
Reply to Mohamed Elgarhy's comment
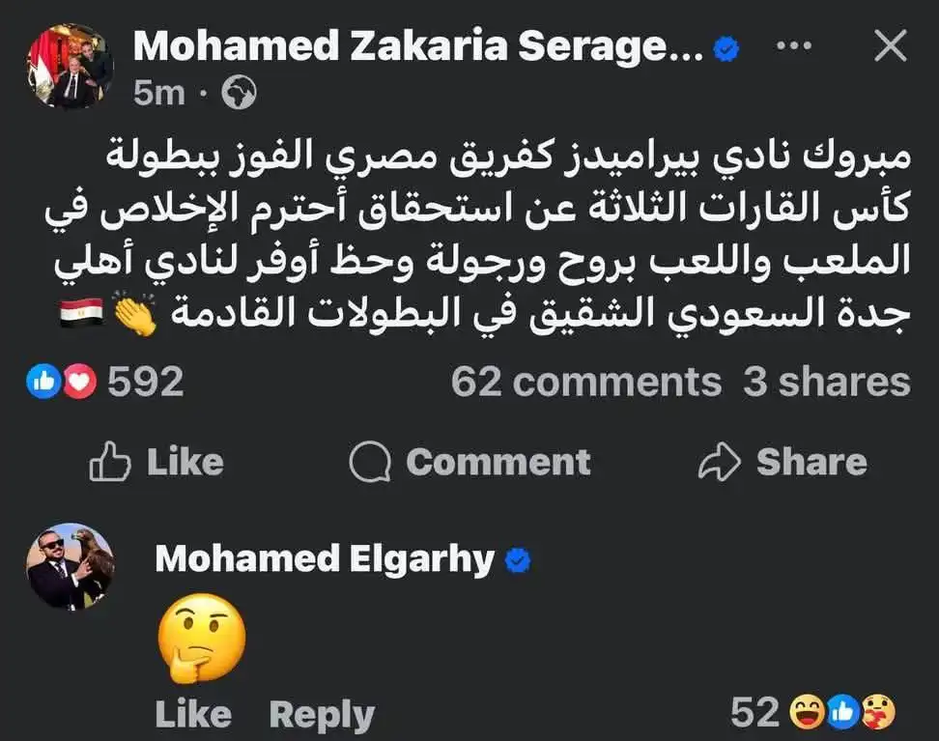tap(321, 715)
